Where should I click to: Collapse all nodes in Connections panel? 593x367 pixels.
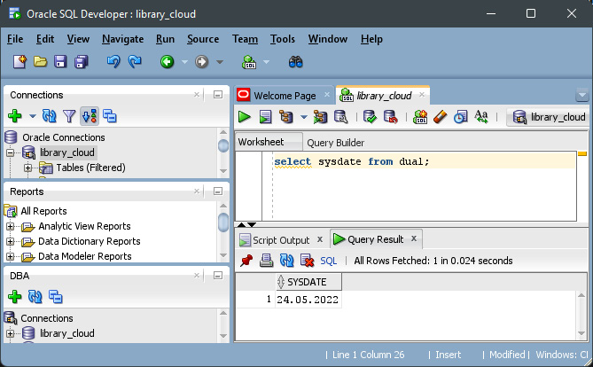click(110, 116)
